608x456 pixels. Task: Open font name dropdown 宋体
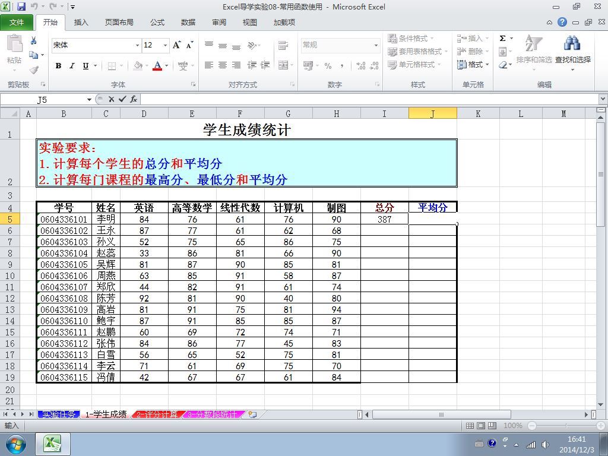point(137,45)
